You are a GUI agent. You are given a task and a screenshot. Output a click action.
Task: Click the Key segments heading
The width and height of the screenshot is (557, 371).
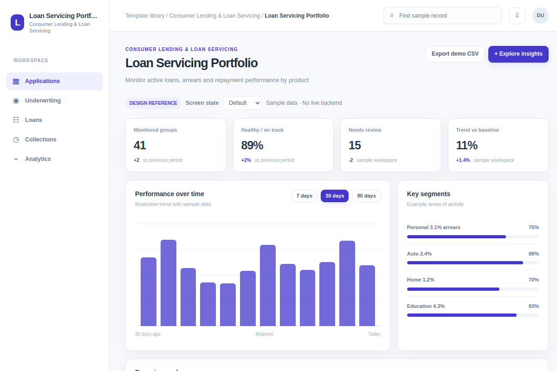coord(428,194)
